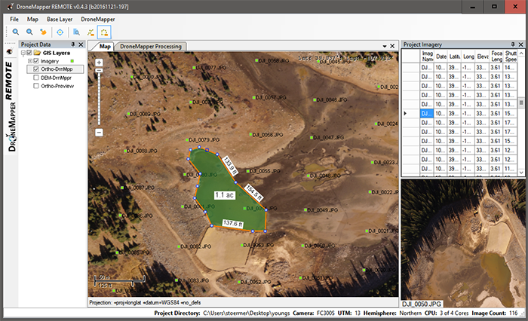Open the map tab list dropdown arrow
Screen dimensions: 528x321
point(383,46)
